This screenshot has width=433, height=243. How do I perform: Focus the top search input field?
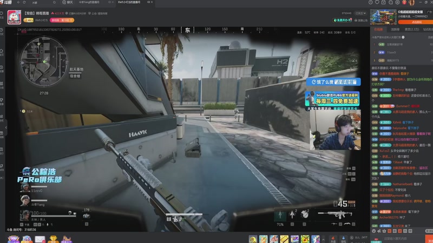tap(42, 2)
